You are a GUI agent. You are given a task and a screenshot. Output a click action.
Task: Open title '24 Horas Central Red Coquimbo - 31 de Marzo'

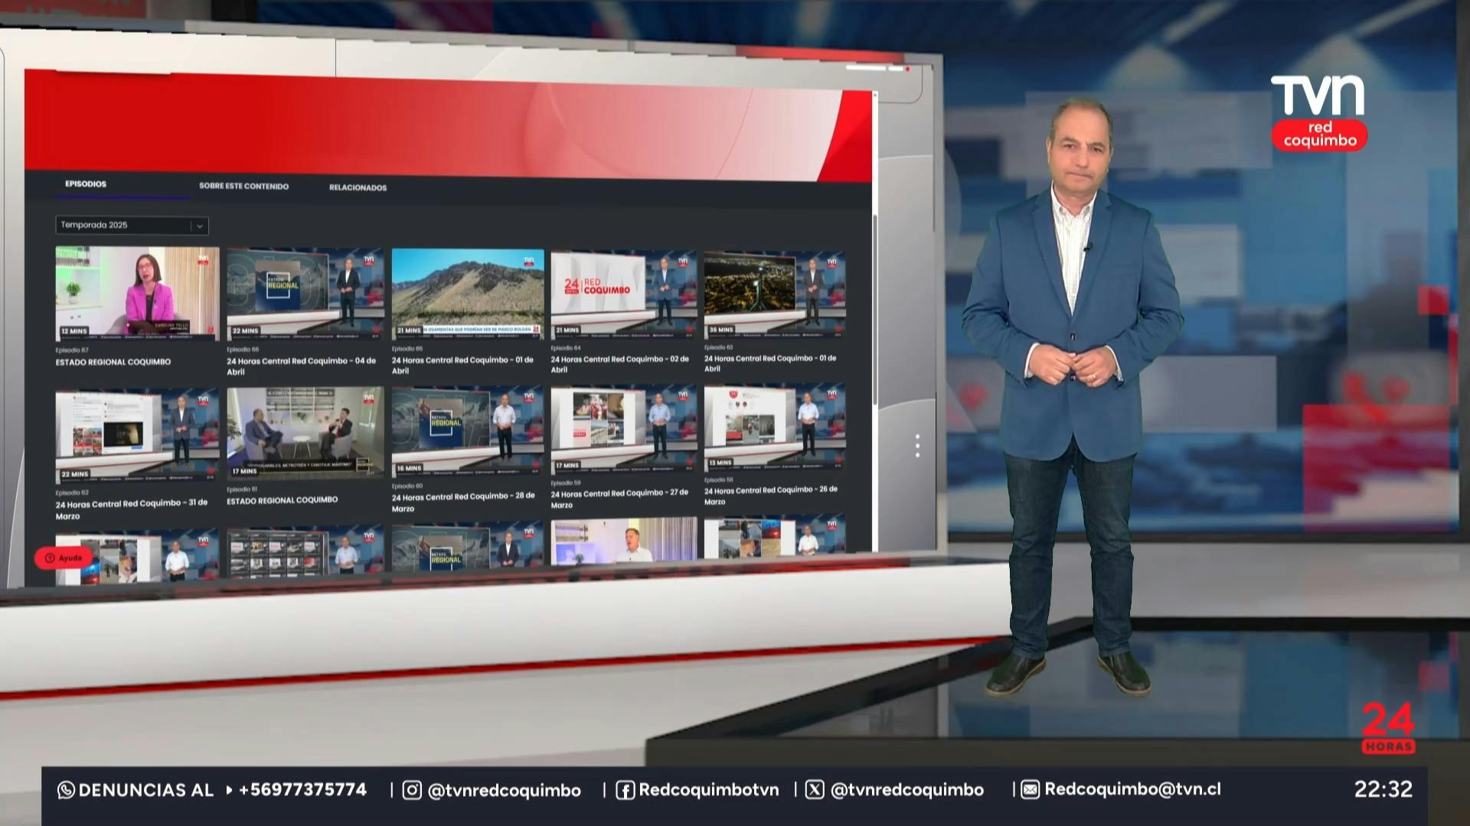point(132,509)
